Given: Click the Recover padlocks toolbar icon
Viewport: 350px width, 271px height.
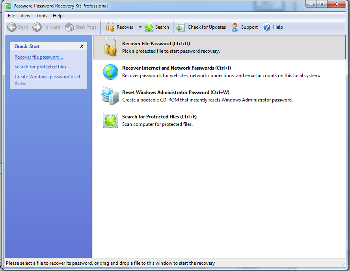Looking at the screenshot, I should click(110, 27).
